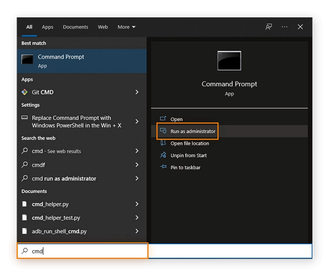
Task: Click the file icon for cmd_helper.py
Action: click(x=25, y=204)
